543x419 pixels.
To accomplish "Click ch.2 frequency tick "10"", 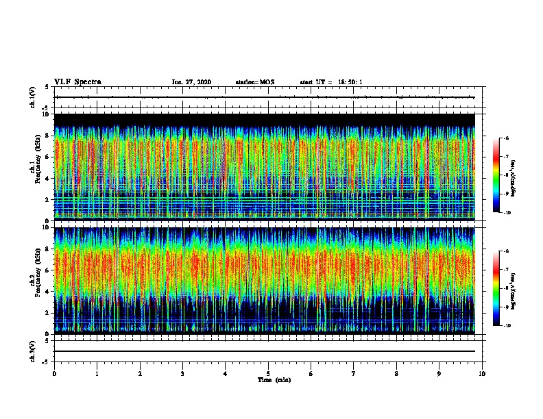I will [45, 227].
